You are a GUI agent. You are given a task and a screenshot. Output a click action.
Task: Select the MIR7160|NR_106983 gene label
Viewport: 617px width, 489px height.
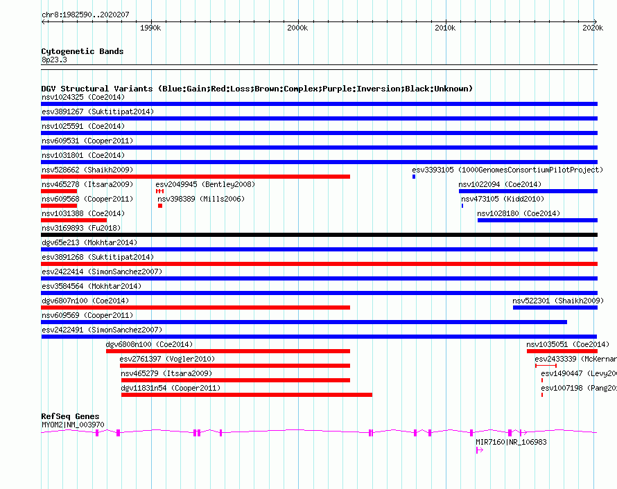tap(511, 442)
